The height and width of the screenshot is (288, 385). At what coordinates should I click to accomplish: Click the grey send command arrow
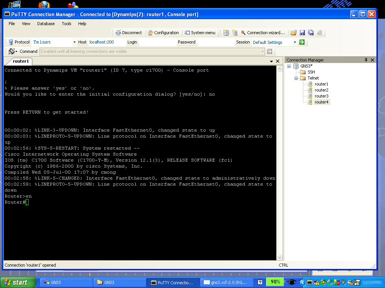270,51
